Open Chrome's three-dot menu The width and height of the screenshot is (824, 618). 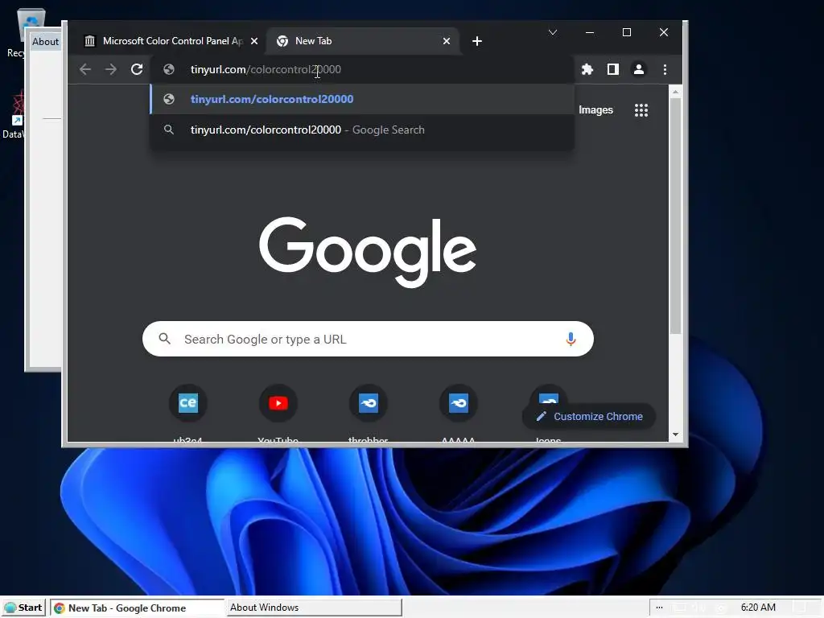point(665,69)
